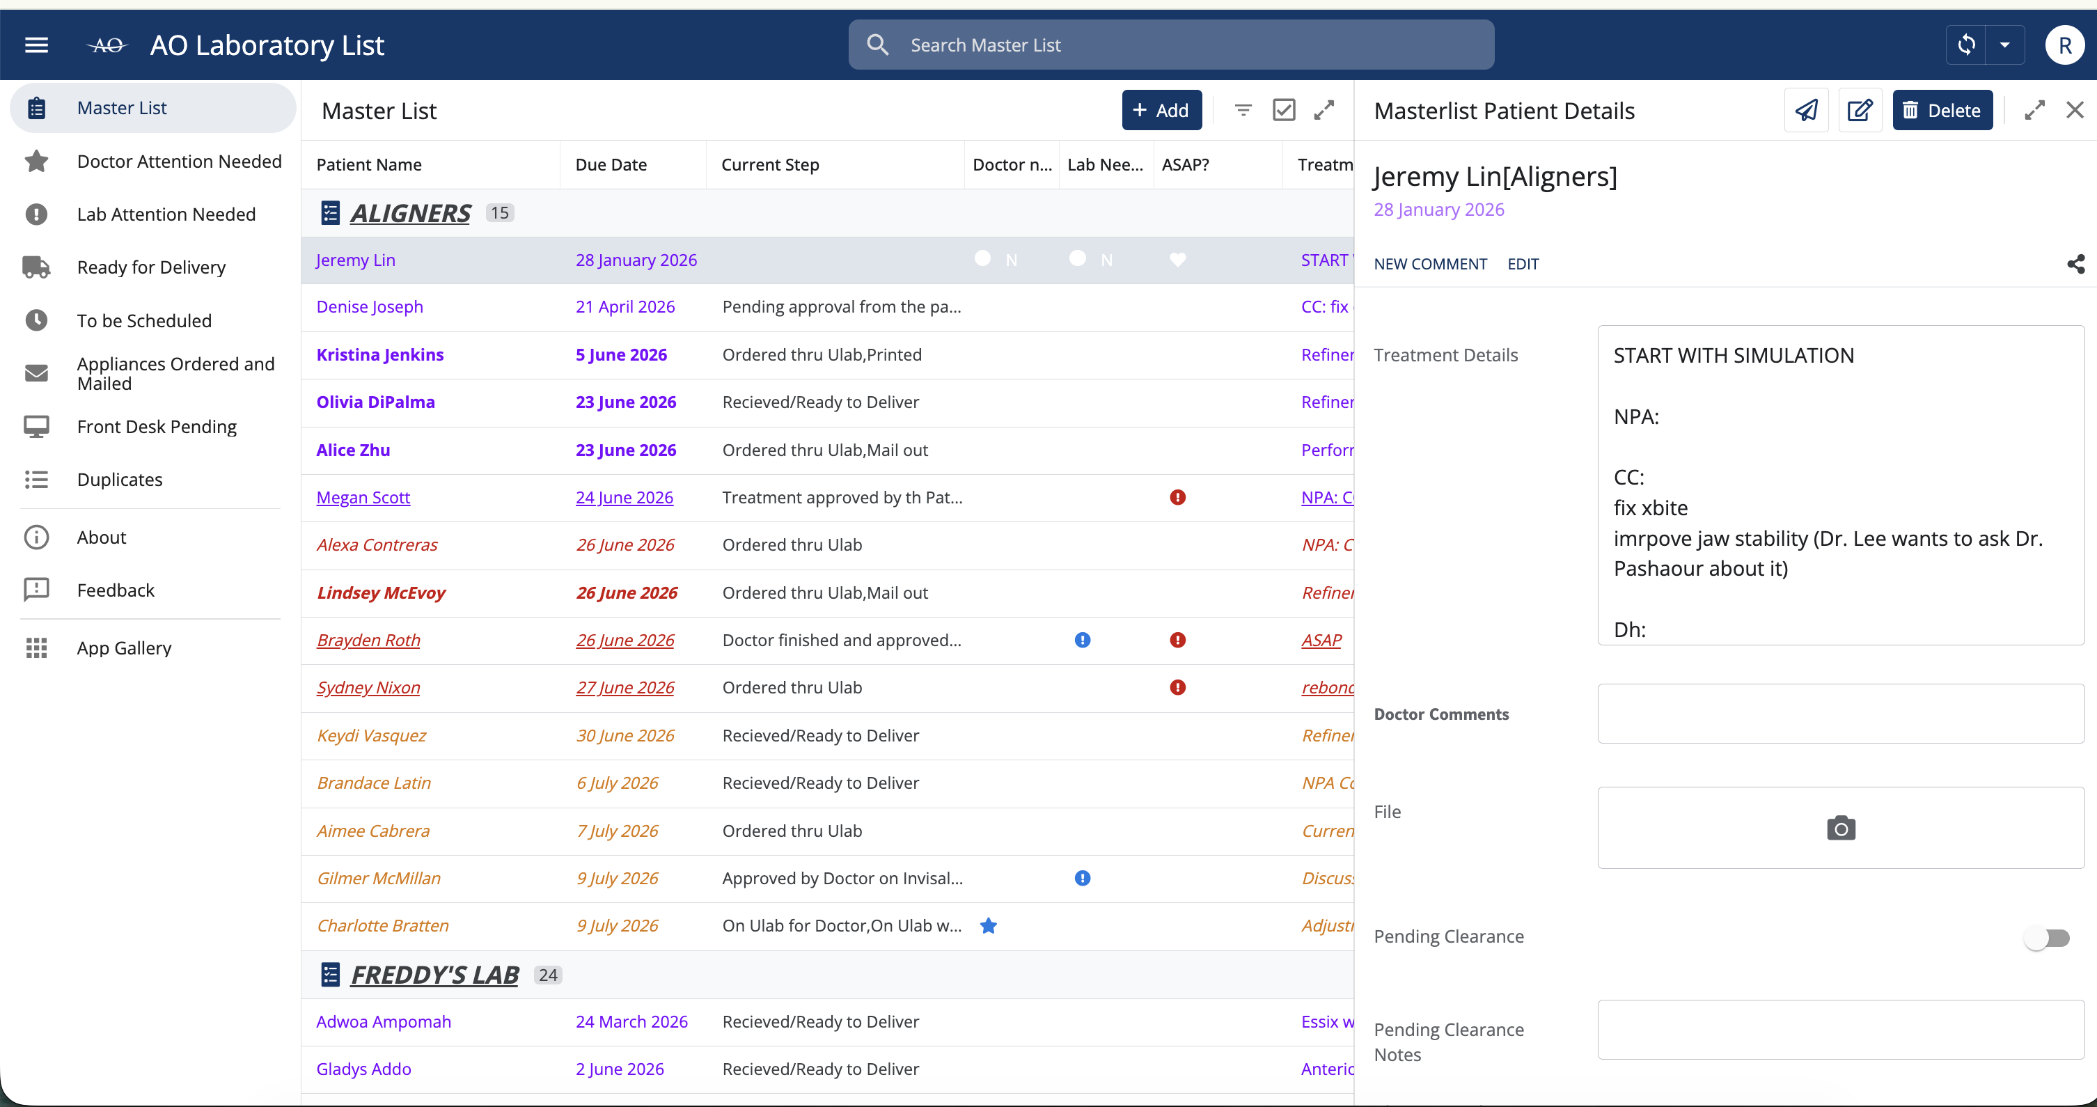Sort by Current Step column header
The height and width of the screenshot is (1107, 2097).
[x=770, y=164]
